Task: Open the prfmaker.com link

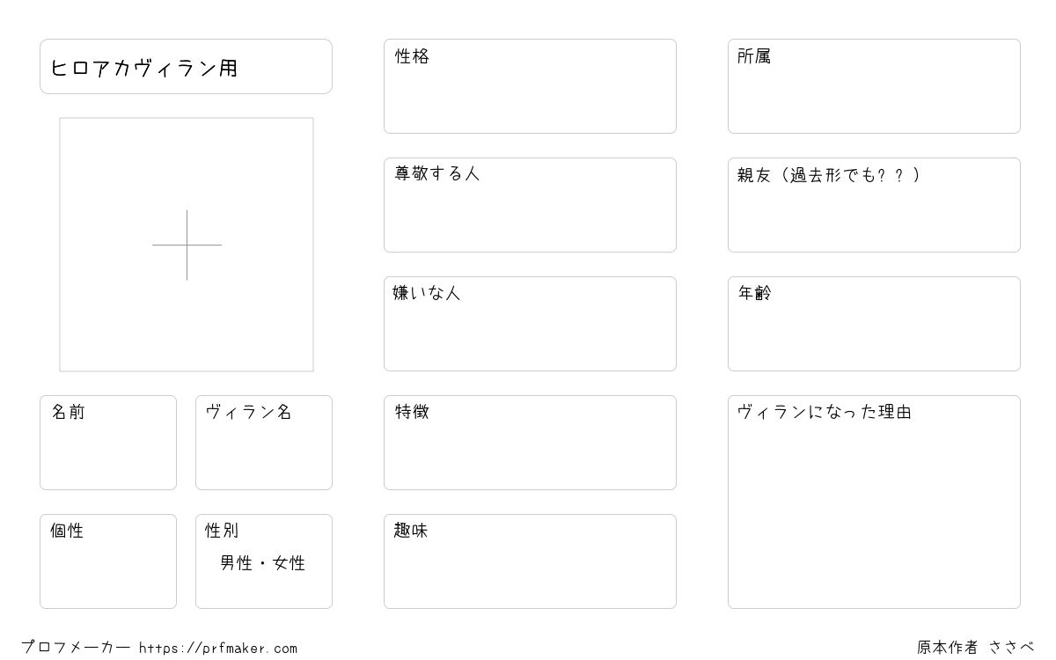Action: tap(218, 649)
